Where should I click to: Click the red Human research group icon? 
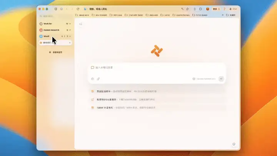tap(41, 30)
